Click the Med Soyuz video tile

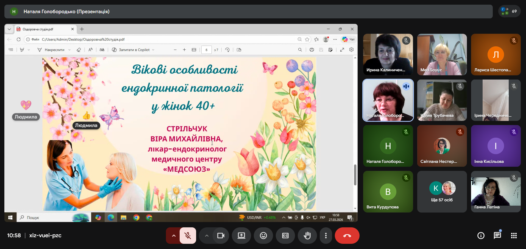coord(442,55)
